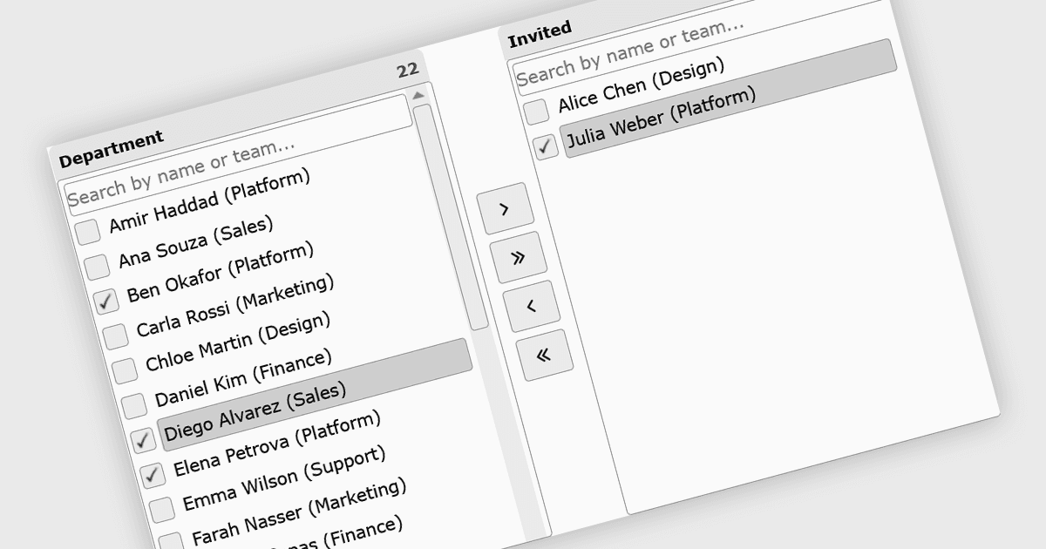Click the Department list scrollbar thumb
The image size is (1046, 549).
(x=451, y=217)
